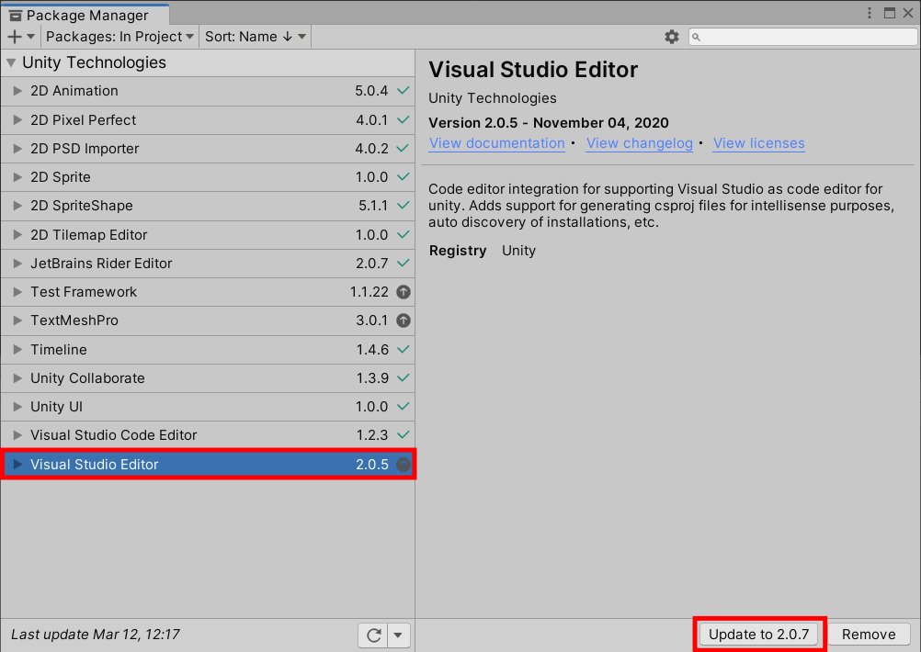Click the Registry Unity label
This screenshot has width=921, height=652.
[483, 251]
